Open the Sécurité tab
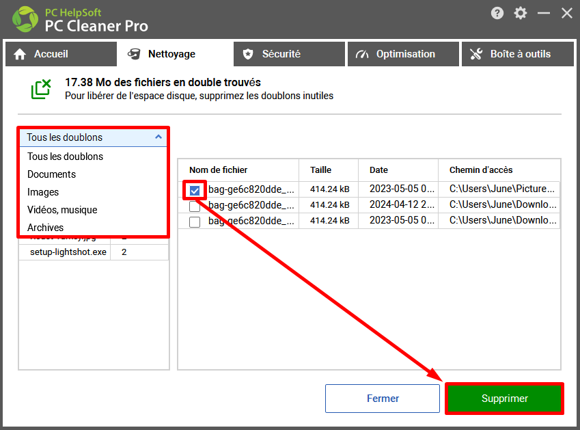 (x=289, y=54)
